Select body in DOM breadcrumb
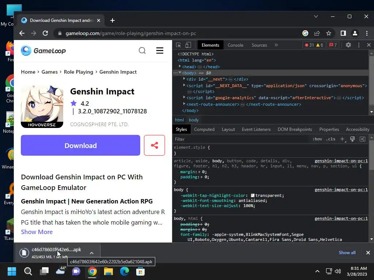The image size is (374, 280). (194, 120)
